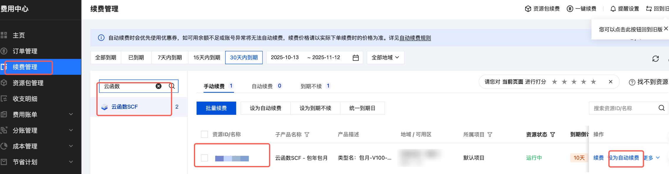Click the 收支明细 icon in sidebar
The width and height of the screenshot is (669, 174).
point(4,99)
